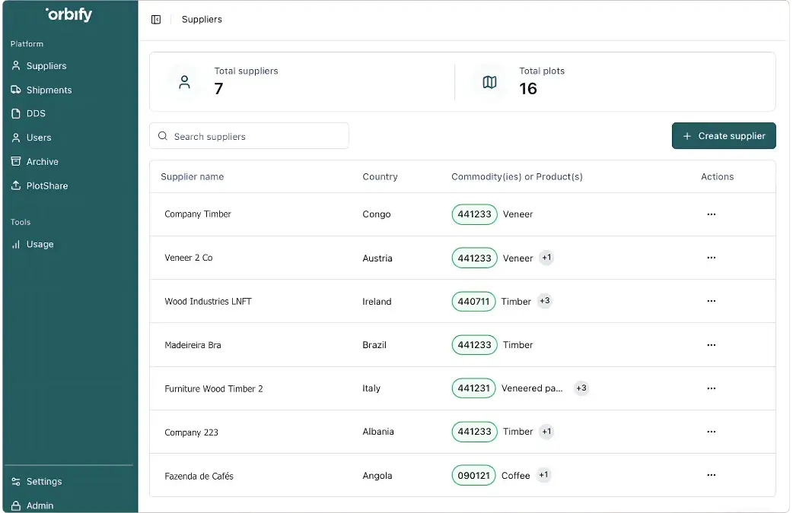The width and height of the screenshot is (793, 513).
Task: Open DDS via the document icon
Action: 16,113
